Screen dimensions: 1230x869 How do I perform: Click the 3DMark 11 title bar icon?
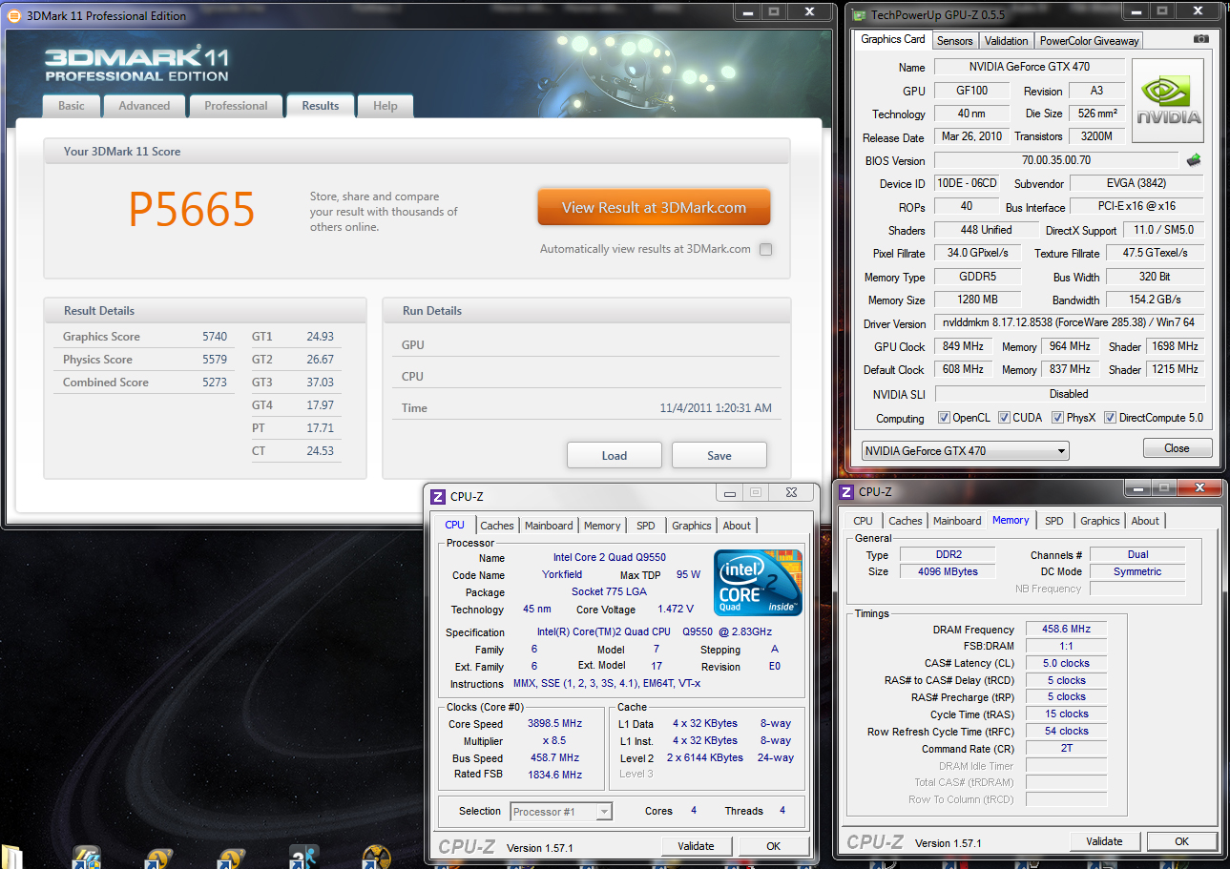[x=14, y=15]
